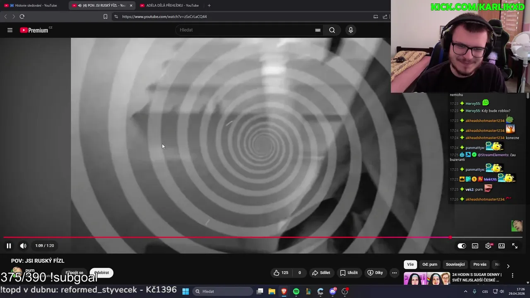Click the Připojit se join button

point(75,273)
